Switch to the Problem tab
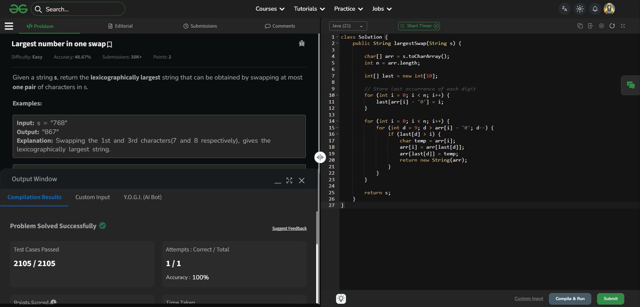The width and height of the screenshot is (640, 307). 40,26
